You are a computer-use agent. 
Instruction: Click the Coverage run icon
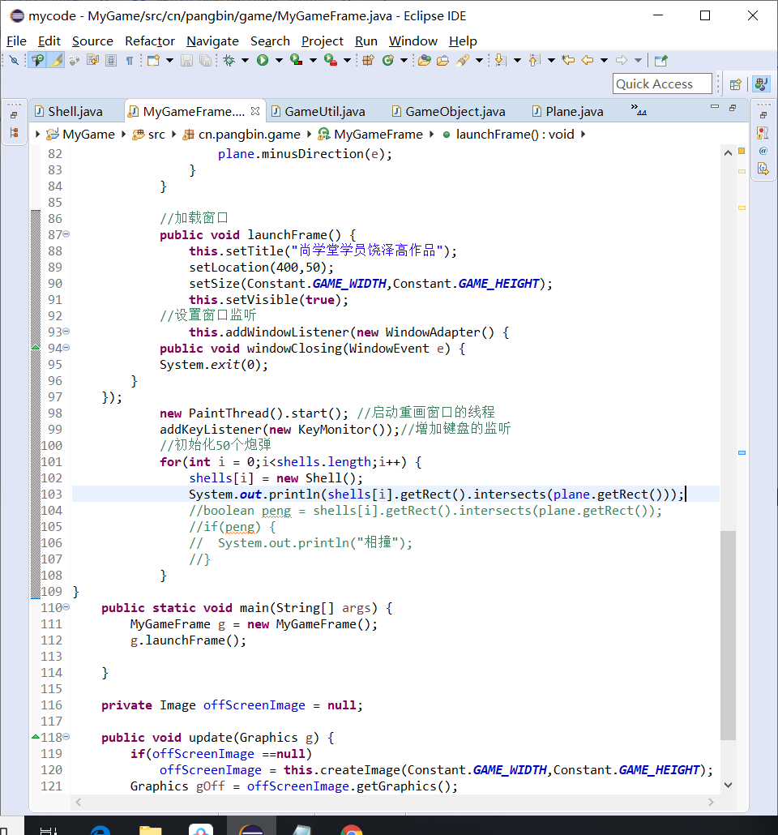tap(297, 60)
